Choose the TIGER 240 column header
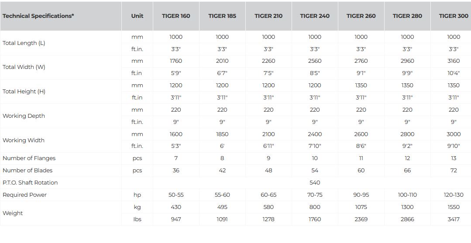 (315, 16)
